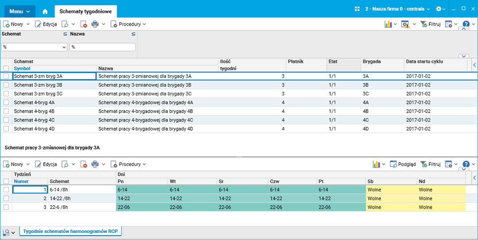This screenshot has width=478, height=240.
Task: Click the settings gear in title bar
Action: (x=438, y=9)
